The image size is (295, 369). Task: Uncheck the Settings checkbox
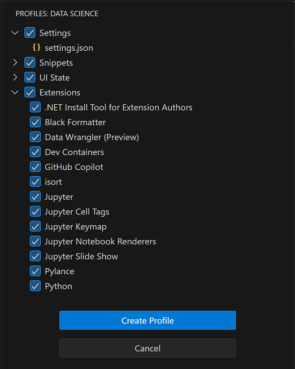[30, 33]
